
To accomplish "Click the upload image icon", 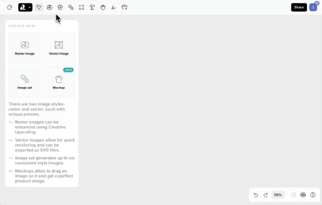I will click(125, 7).
